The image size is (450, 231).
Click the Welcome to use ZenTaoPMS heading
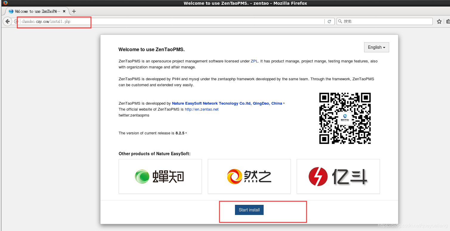[x=151, y=50]
